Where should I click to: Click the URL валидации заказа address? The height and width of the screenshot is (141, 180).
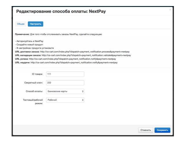point(86,55)
